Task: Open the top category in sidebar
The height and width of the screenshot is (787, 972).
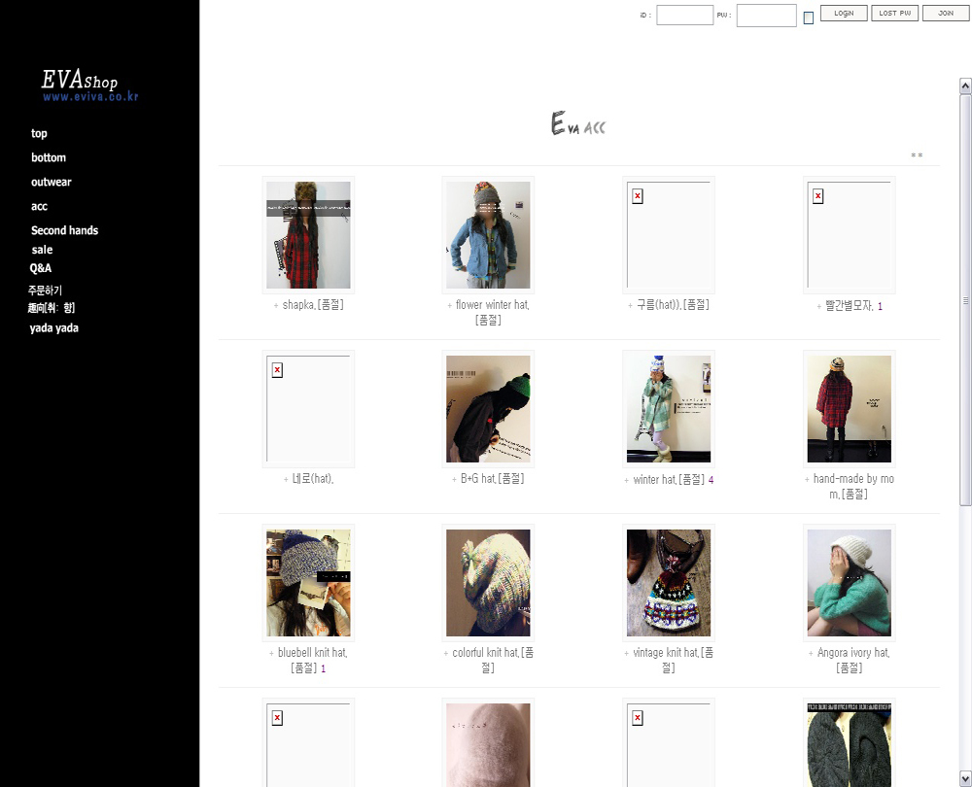Action: pos(39,134)
